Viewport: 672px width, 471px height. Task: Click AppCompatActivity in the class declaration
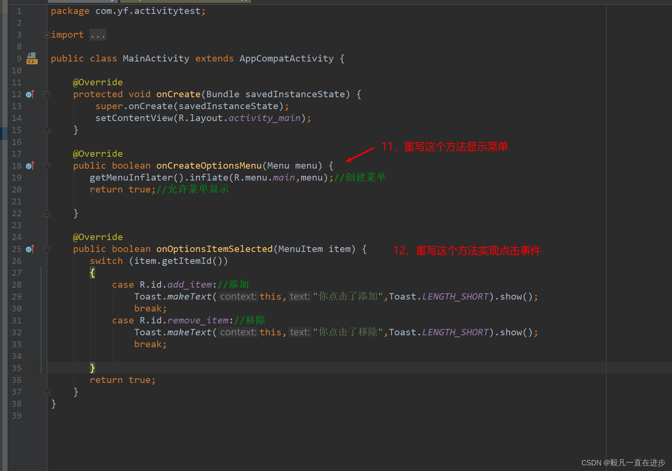[286, 59]
